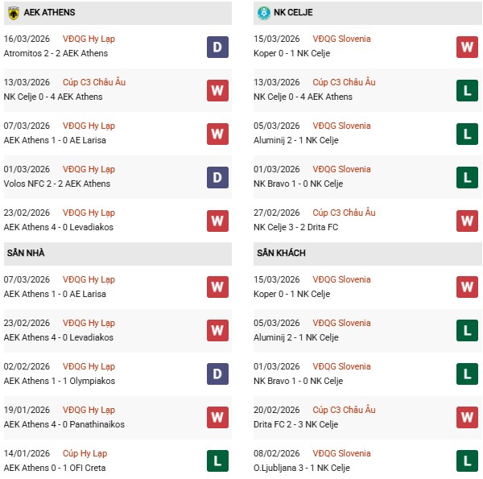483x479 pixels.
Task: Click the L badge for AEK Athens 0-1 OFI Creta
Action: tap(217, 460)
